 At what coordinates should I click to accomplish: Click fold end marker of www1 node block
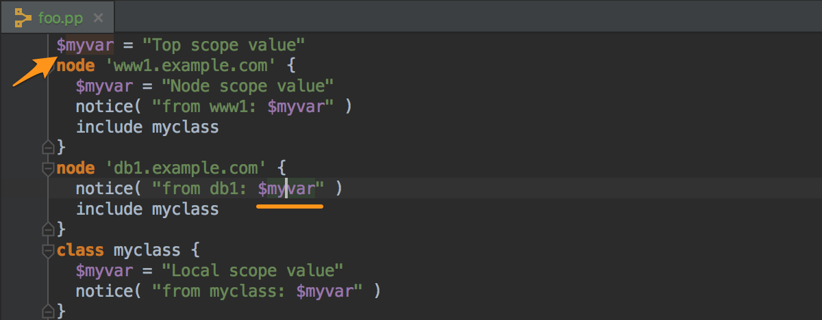(48, 146)
